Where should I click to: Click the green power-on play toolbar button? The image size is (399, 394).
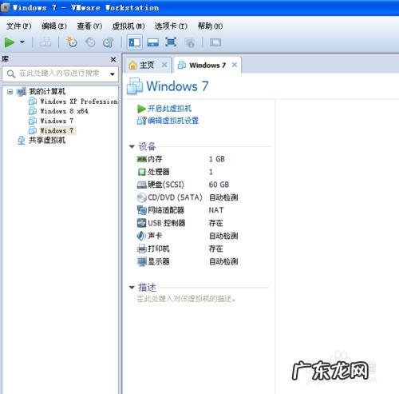(10, 42)
